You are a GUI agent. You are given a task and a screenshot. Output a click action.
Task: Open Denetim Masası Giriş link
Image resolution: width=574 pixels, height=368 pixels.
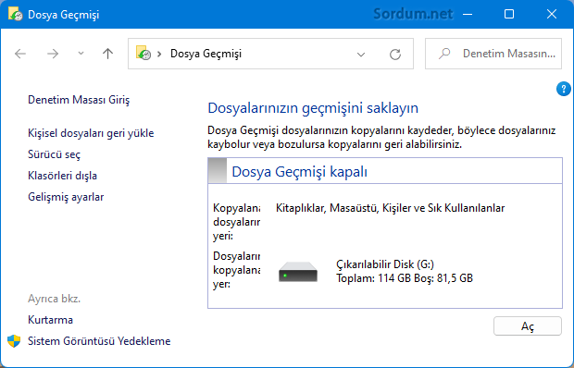tap(79, 100)
